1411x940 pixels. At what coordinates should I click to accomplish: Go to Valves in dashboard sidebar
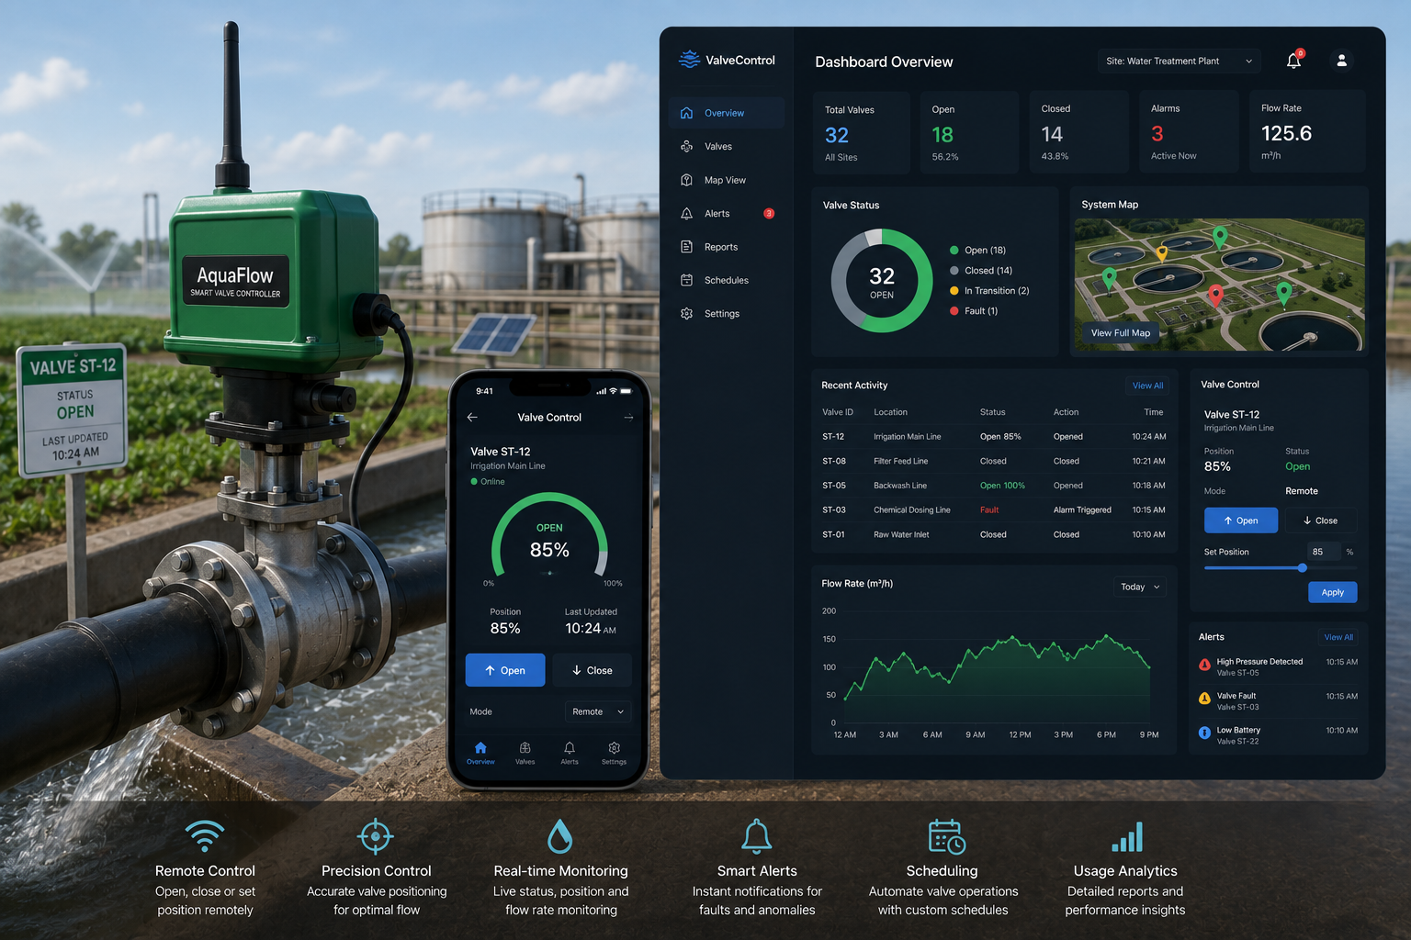click(727, 147)
